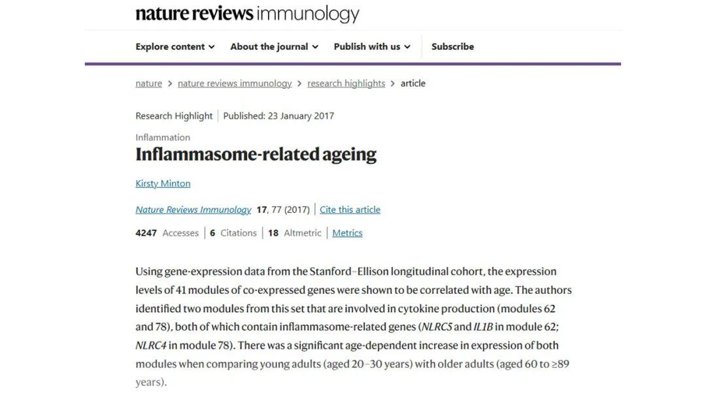Expand the Publish with us menu
The height and width of the screenshot is (397, 706).
click(x=372, y=46)
